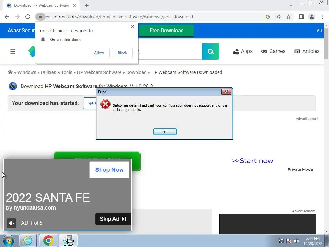Open a new browser tab
This screenshot has width=329, height=247.
[x=87, y=5]
